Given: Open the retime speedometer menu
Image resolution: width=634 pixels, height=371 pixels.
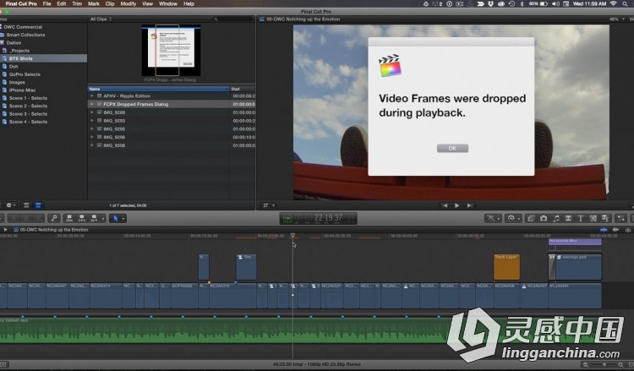Looking at the screenshot, I should 513,218.
